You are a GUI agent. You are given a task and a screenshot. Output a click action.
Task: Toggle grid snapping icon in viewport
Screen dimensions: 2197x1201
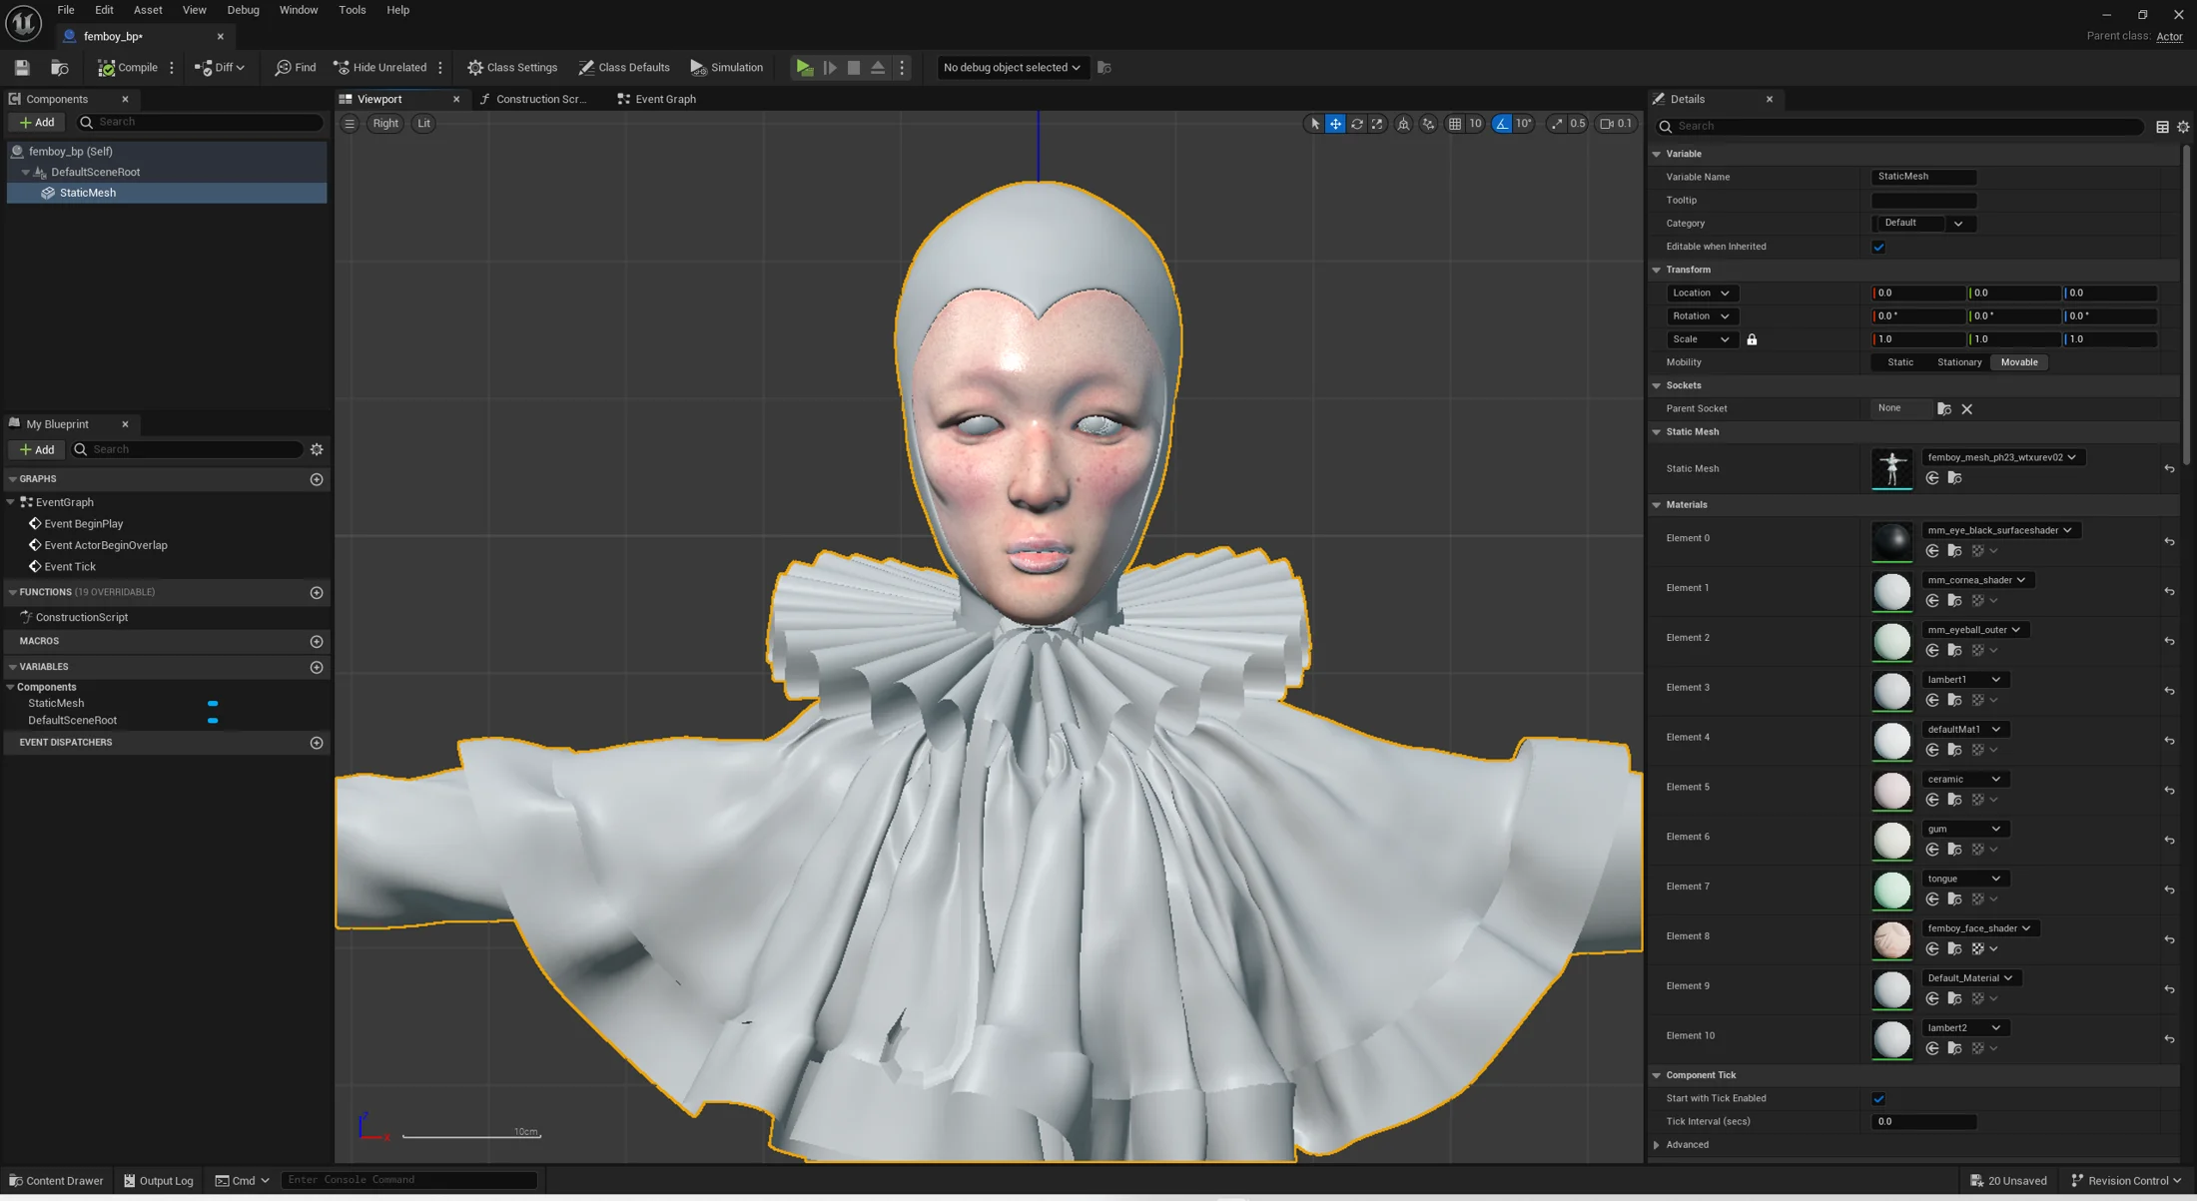[x=1455, y=124]
